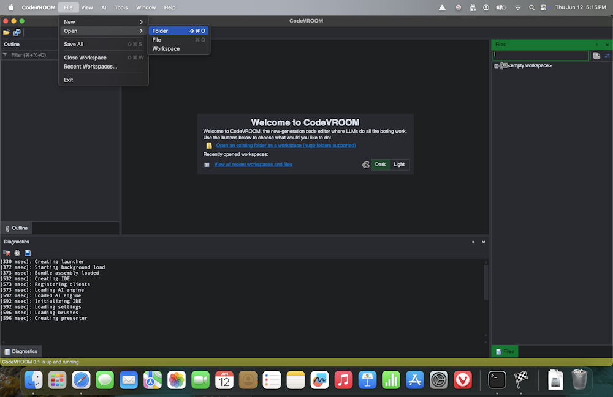This screenshot has height=397, width=613.
Task: Click the save all toolbar icon
Action: click(17, 32)
